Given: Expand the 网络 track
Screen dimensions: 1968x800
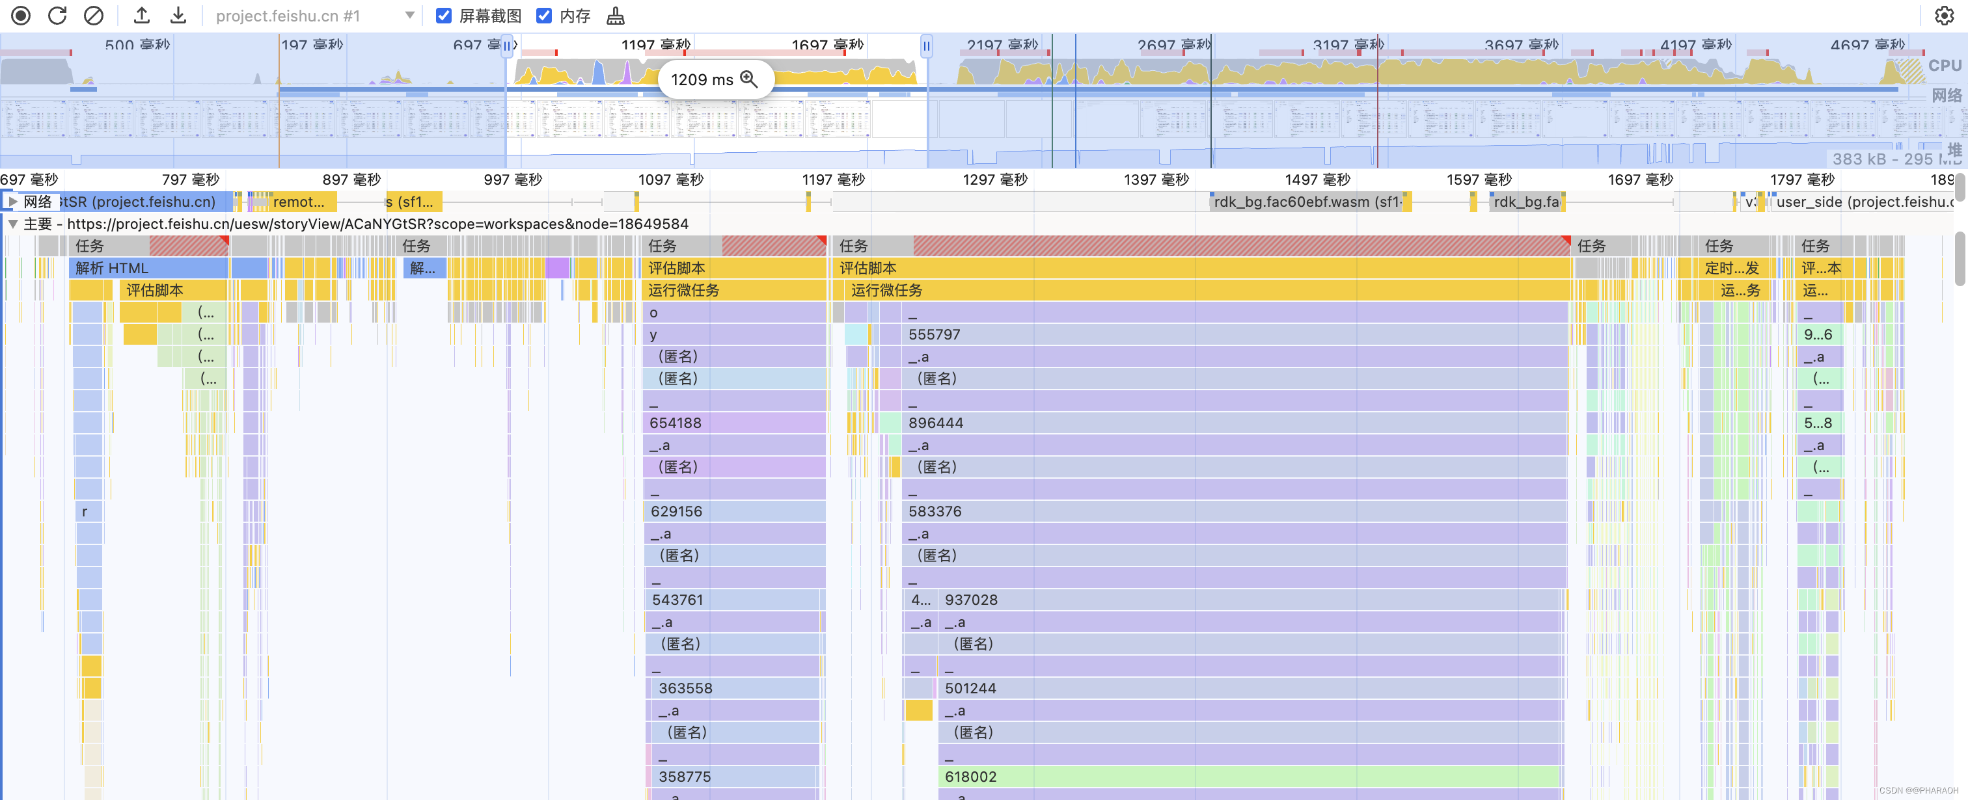Looking at the screenshot, I should tap(13, 202).
